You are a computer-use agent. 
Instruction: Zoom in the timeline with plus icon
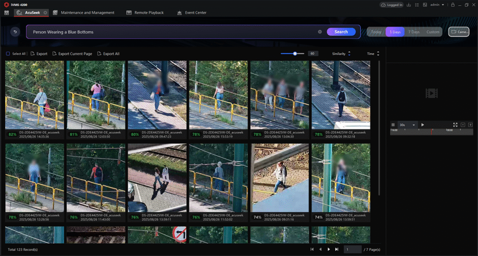point(470,125)
